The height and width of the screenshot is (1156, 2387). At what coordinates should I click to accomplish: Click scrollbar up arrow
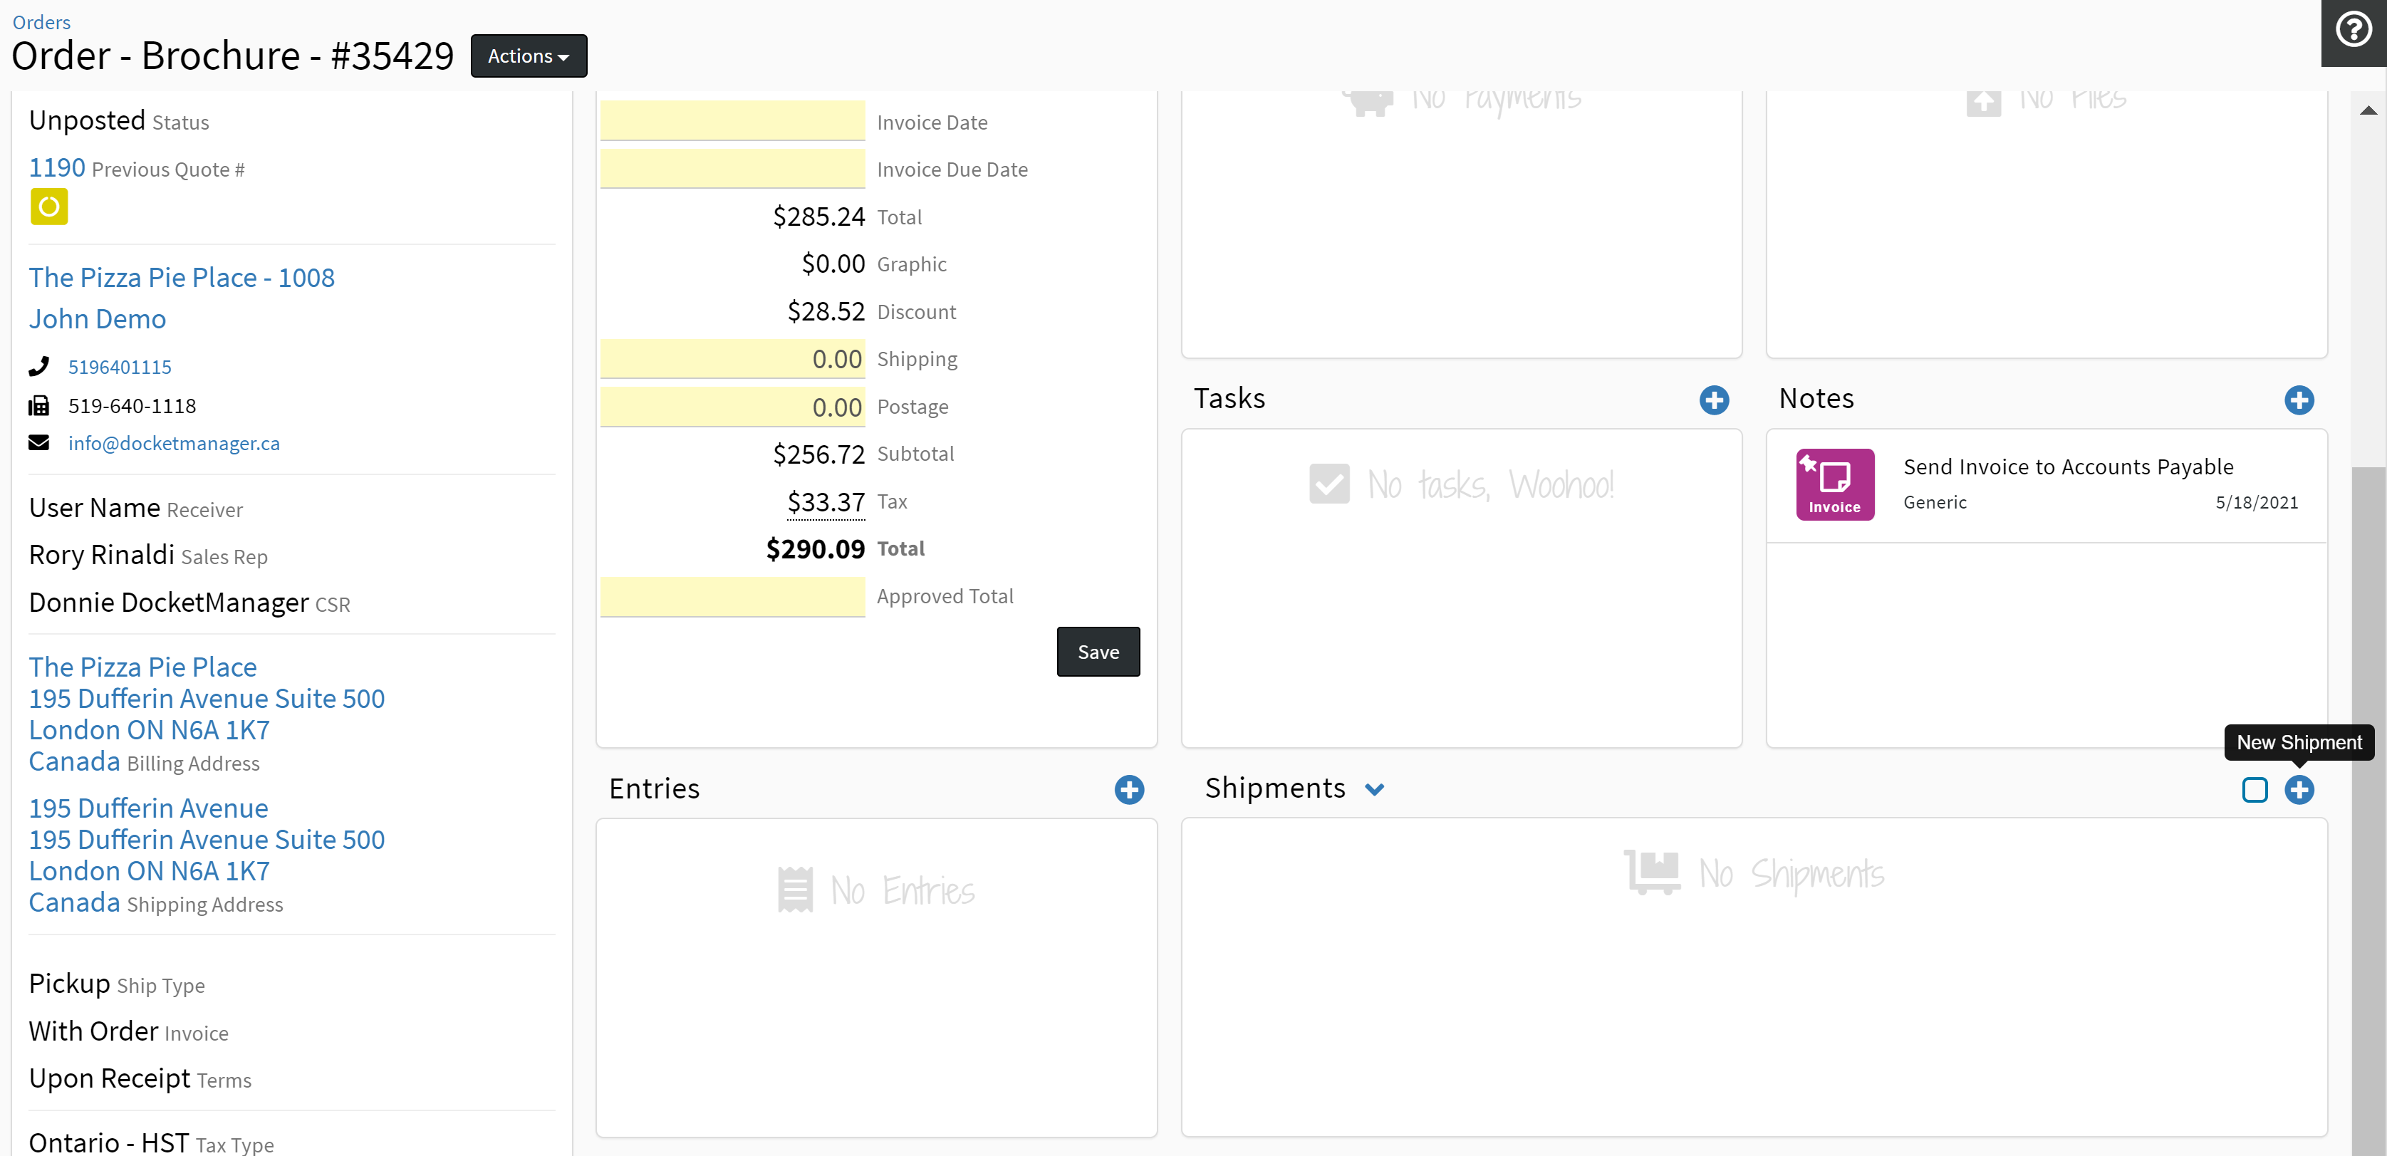coord(2368,110)
